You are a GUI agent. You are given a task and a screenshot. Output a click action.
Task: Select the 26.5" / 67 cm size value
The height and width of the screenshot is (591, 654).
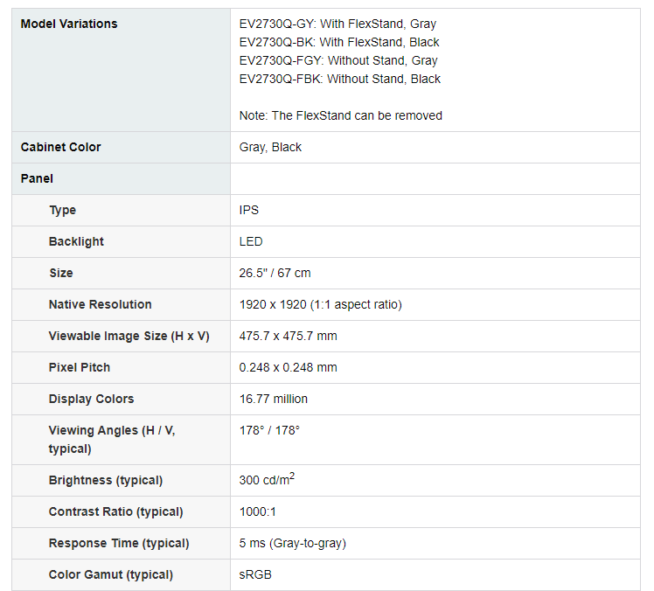tap(275, 273)
